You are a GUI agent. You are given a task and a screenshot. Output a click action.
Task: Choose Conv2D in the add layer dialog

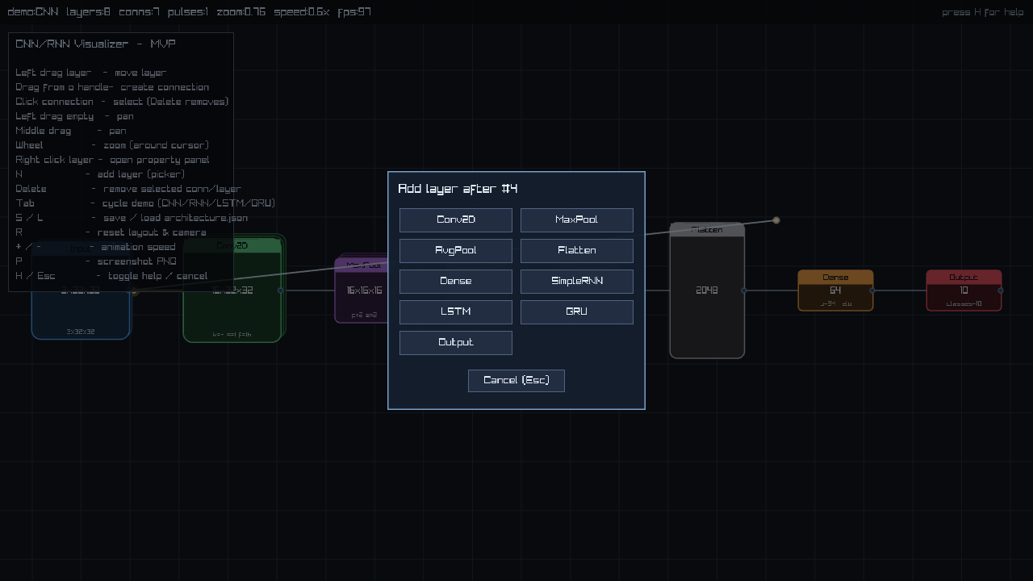point(456,220)
